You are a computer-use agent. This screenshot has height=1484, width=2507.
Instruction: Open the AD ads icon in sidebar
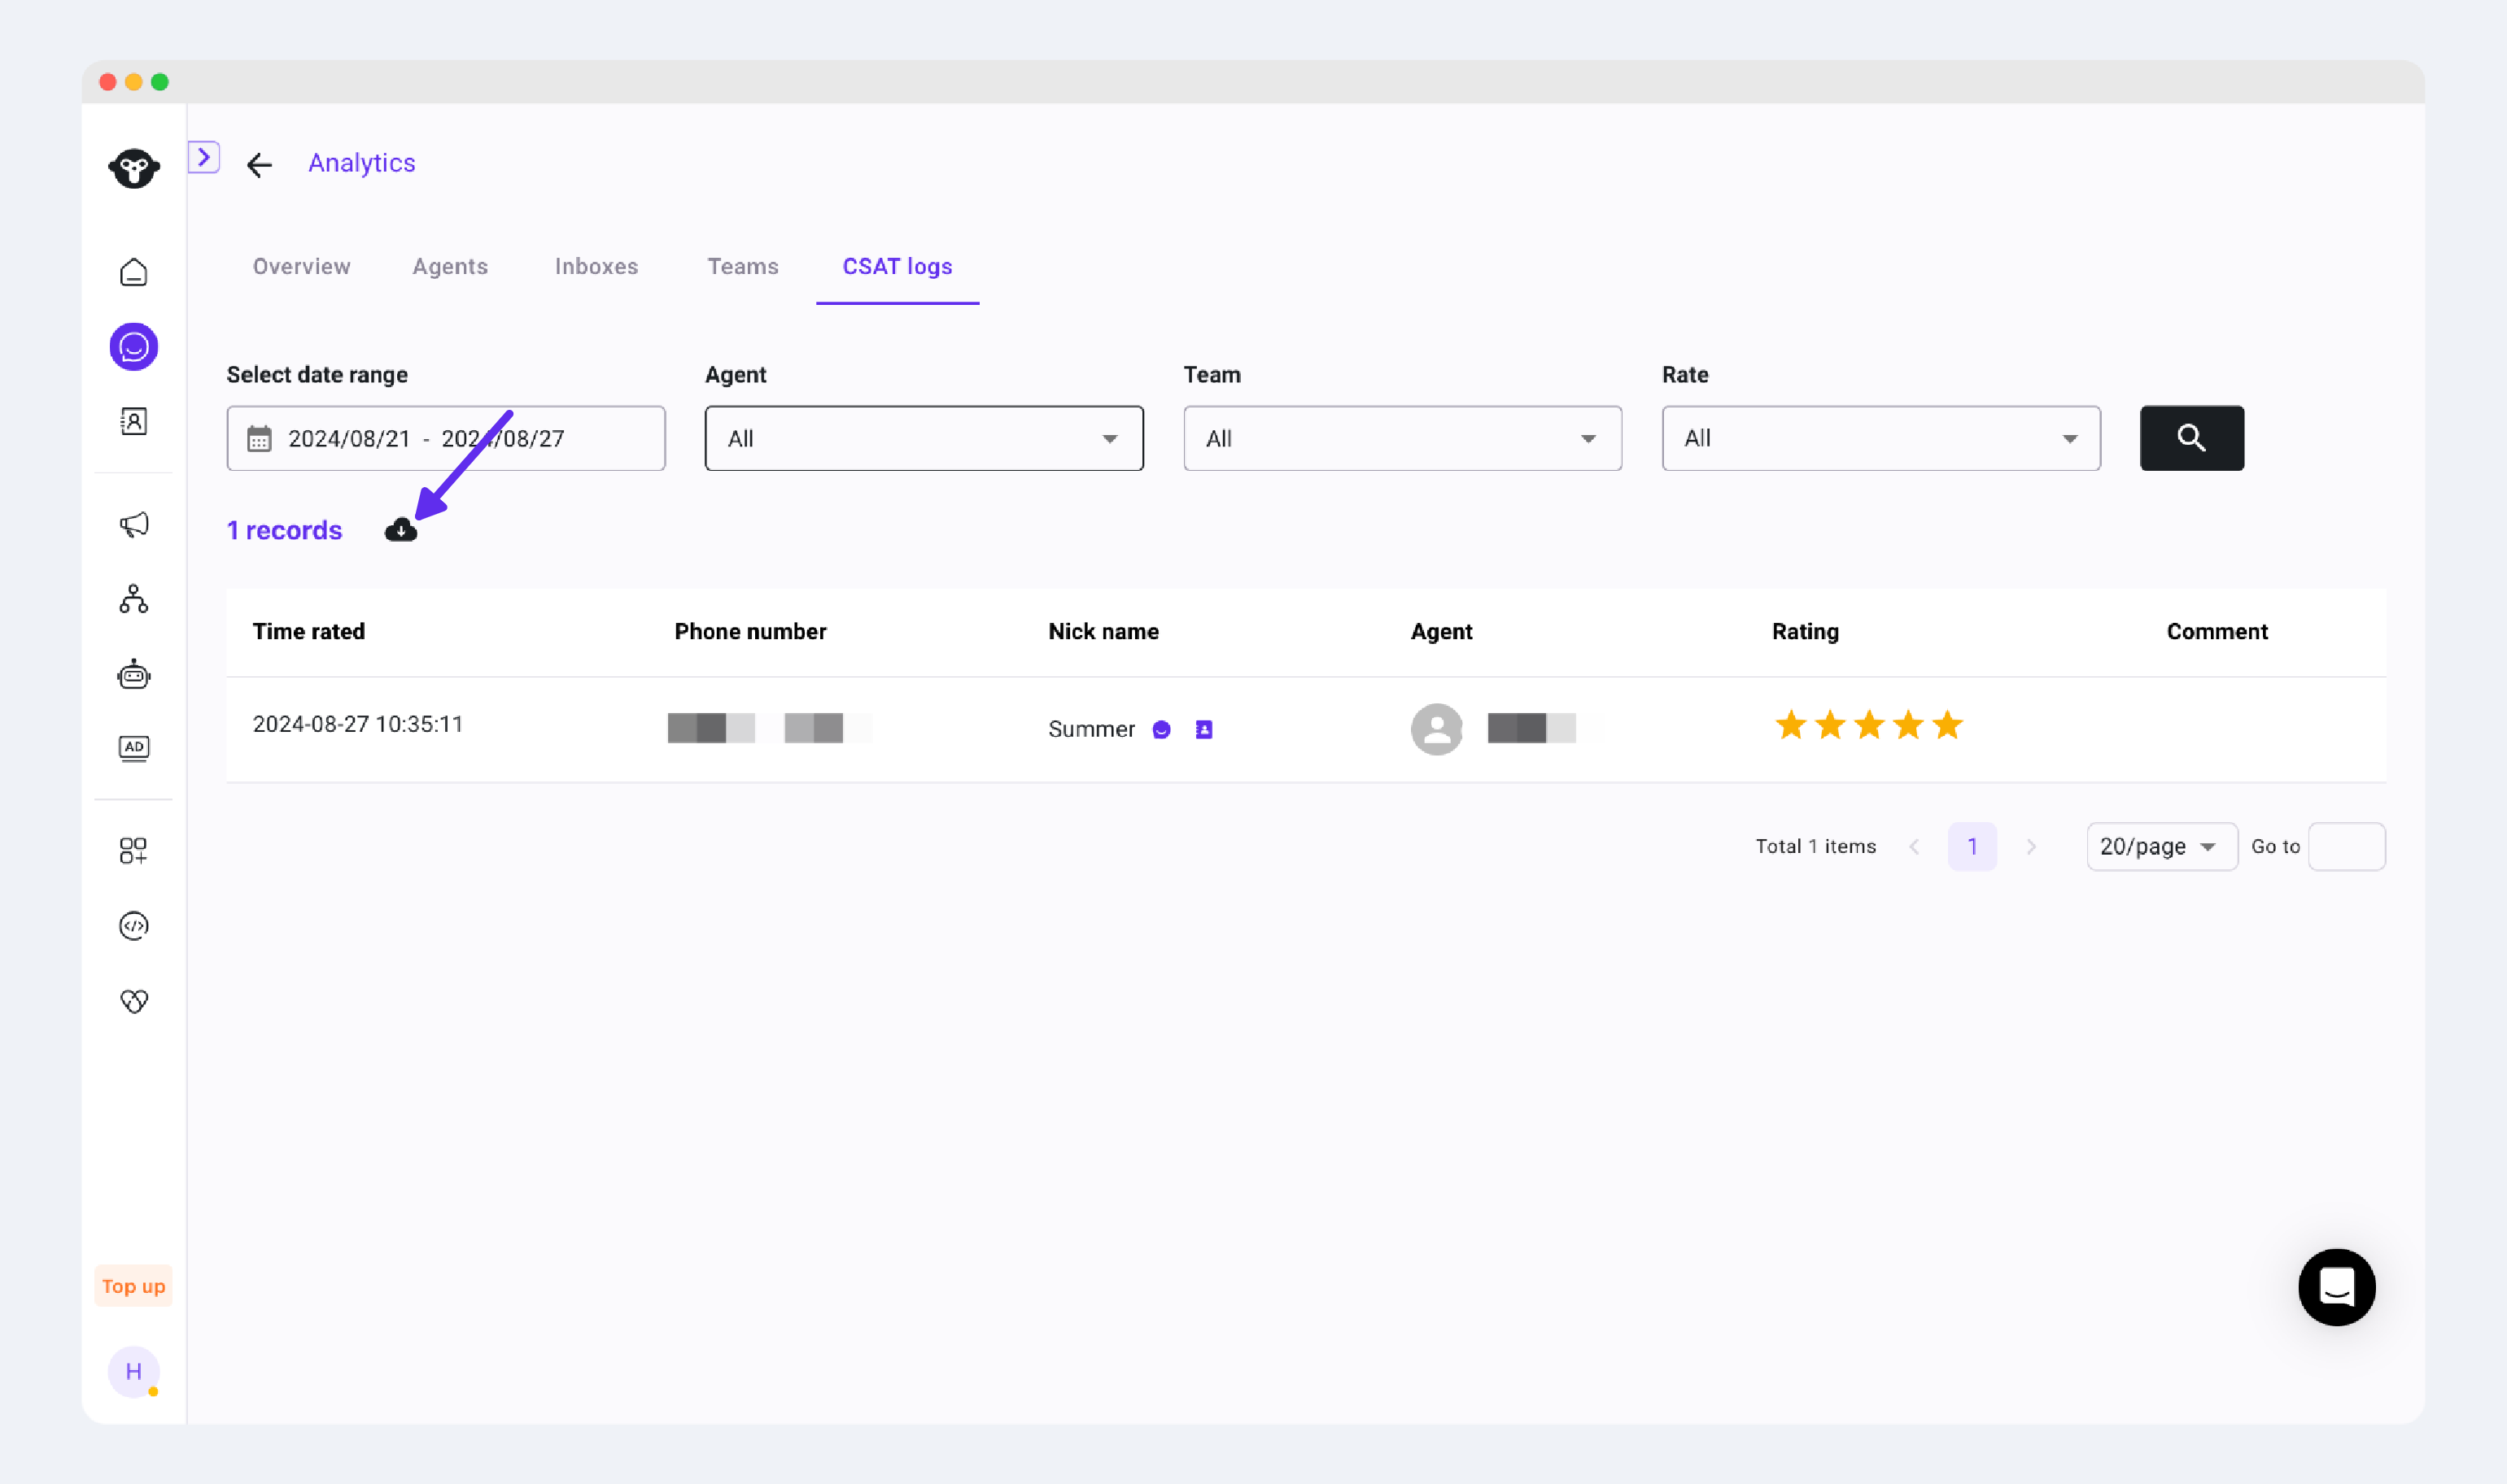point(133,748)
